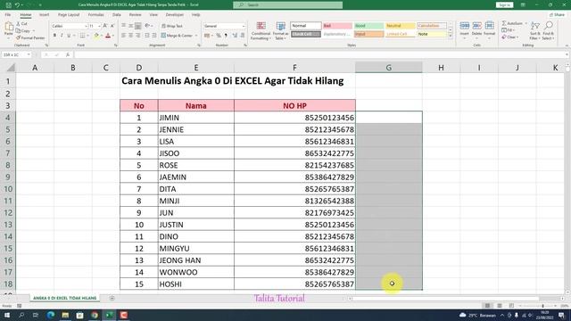Apply the Good cell style
This screenshot has width=571, height=321.
click(368, 26)
